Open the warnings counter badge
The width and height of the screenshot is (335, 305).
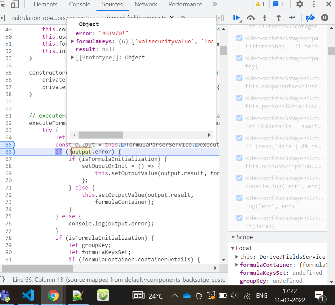[x=260, y=4]
